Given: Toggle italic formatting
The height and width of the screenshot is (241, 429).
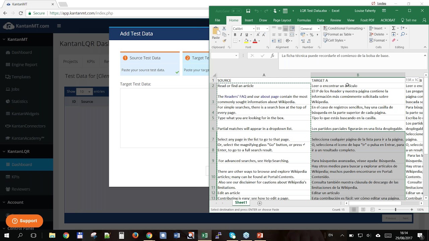Looking at the screenshot, I should 241,35.
